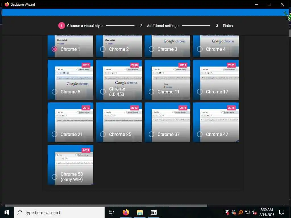The image size is (291, 218).
Task: Click the 2013 year badge on Chrome 25
Action: 134,108
